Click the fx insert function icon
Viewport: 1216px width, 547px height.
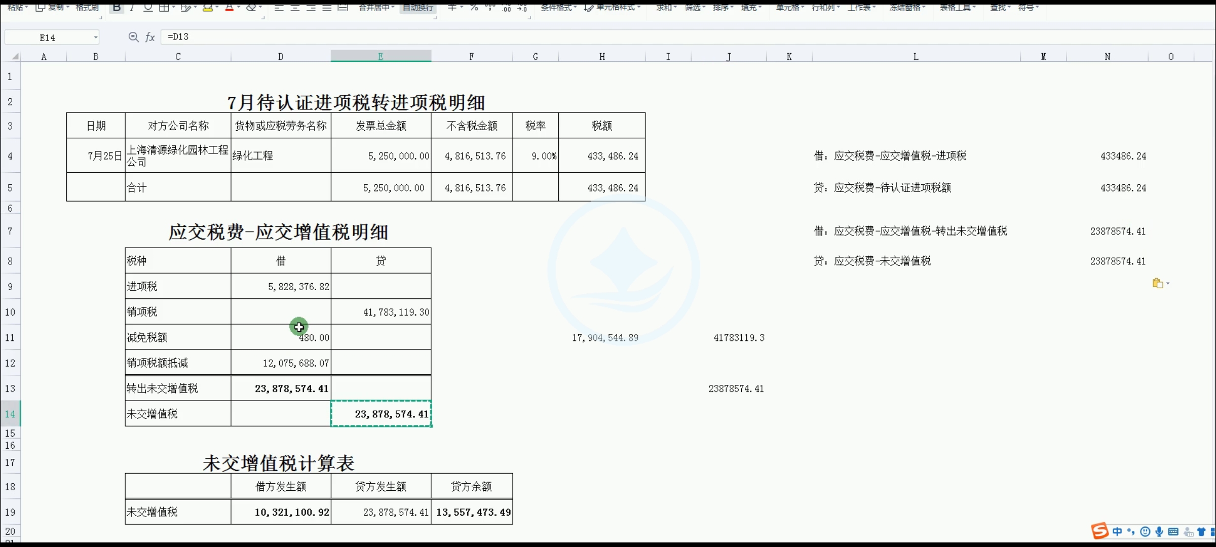[x=150, y=37]
